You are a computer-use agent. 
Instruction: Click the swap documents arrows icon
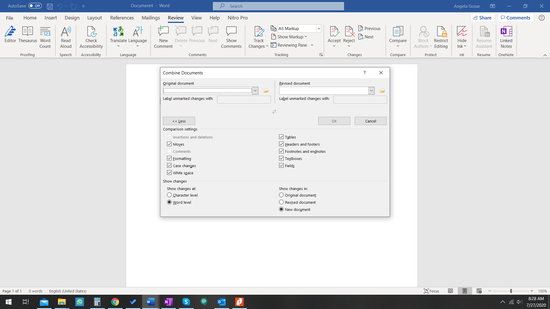click(274, 112)
